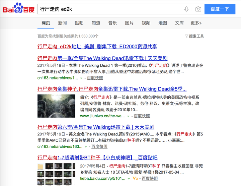Click snippet text beginning 简介:《行尸走肉》
241x186 pixels.
140,103
